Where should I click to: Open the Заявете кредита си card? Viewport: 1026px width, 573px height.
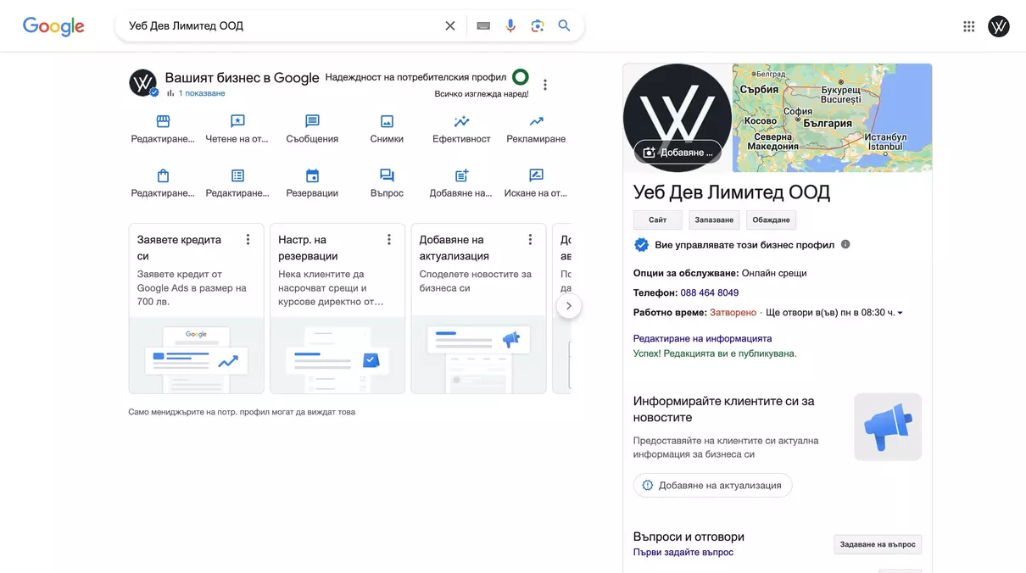(x=196, y=309)
